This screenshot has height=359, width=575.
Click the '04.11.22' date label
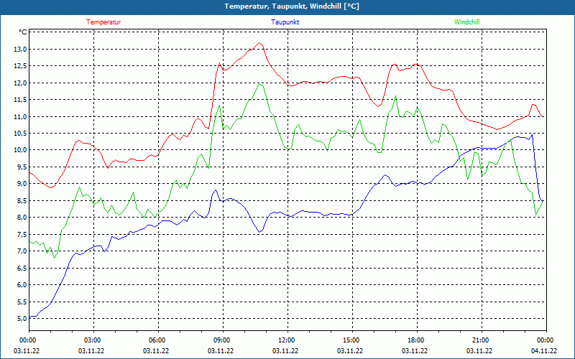(x=544, y=350)
